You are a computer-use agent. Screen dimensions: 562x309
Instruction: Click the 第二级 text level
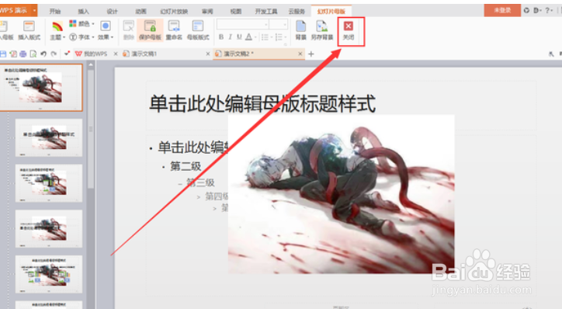point(186,166)
